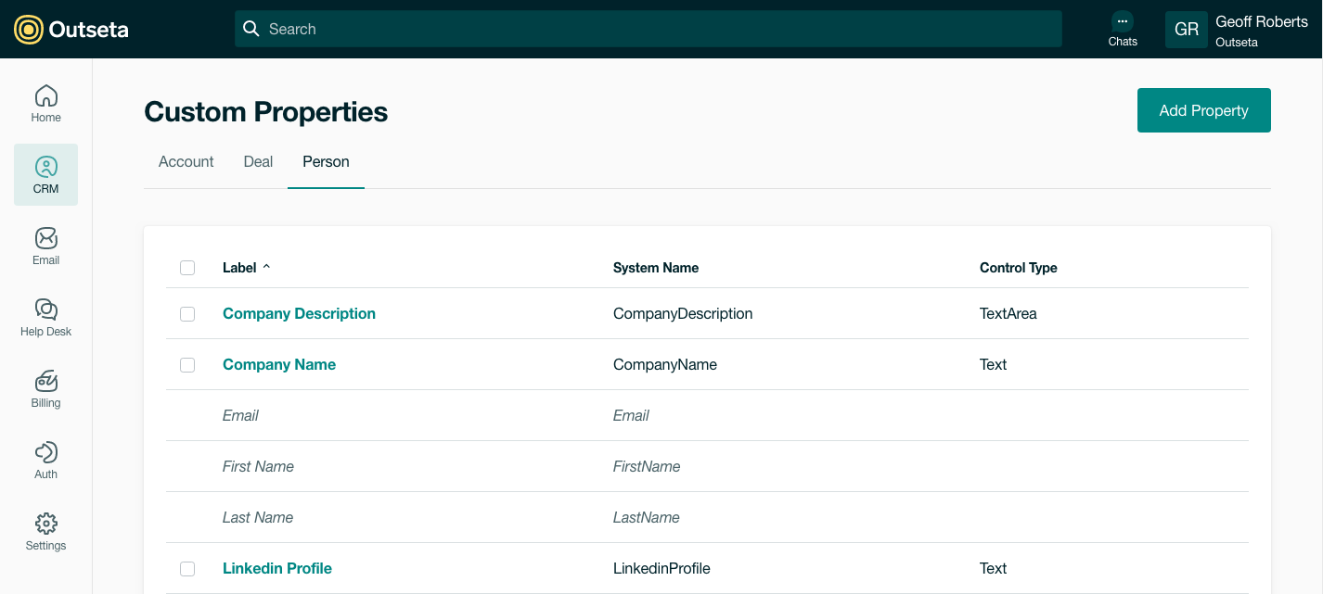Open Chats from the top bar
The image size is (1323, 594).
[1122, 28]
